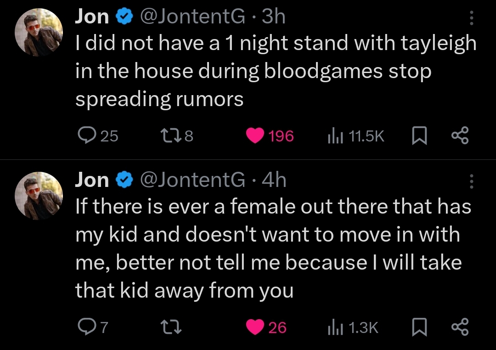Image resolution: width=496 pixels, height=350 pixels.
Task: View analytics showing 1.3K views
Action: click(334, 327)
